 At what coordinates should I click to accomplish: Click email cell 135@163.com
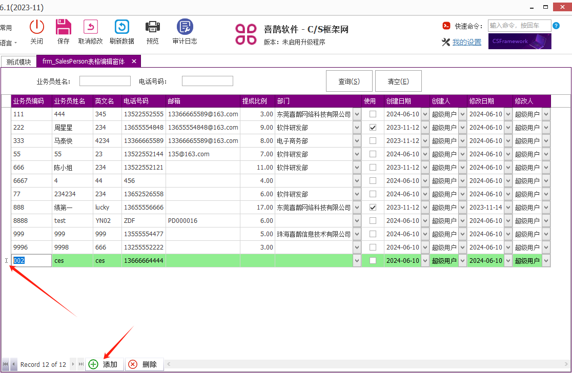pyautogui.click(x=203, y=154)
